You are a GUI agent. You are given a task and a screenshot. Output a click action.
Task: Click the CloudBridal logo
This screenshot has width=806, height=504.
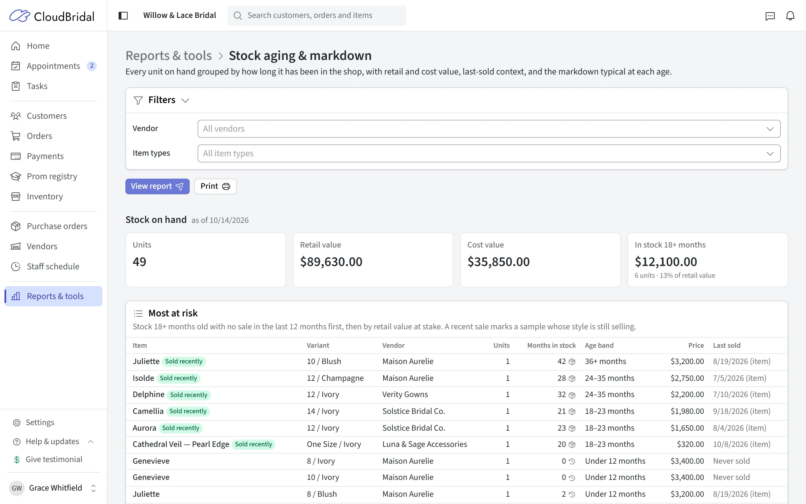[x=52, y=16]
